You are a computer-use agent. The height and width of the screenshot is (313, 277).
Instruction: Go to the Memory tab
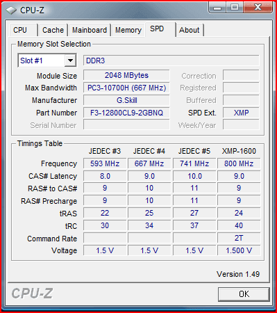[x=128, y=30]
